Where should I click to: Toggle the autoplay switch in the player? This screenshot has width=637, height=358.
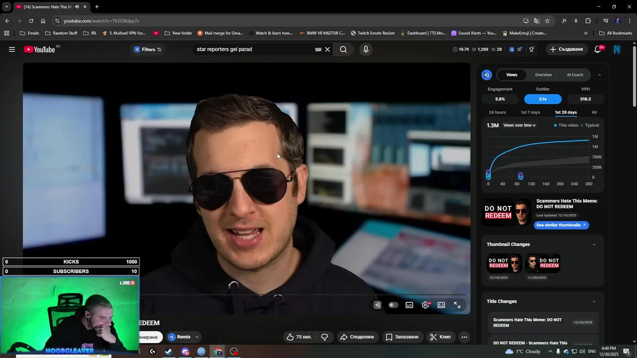tap(393, 305)
